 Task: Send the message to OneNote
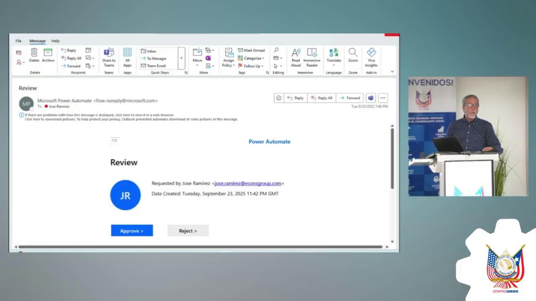(x=208, y=58)
